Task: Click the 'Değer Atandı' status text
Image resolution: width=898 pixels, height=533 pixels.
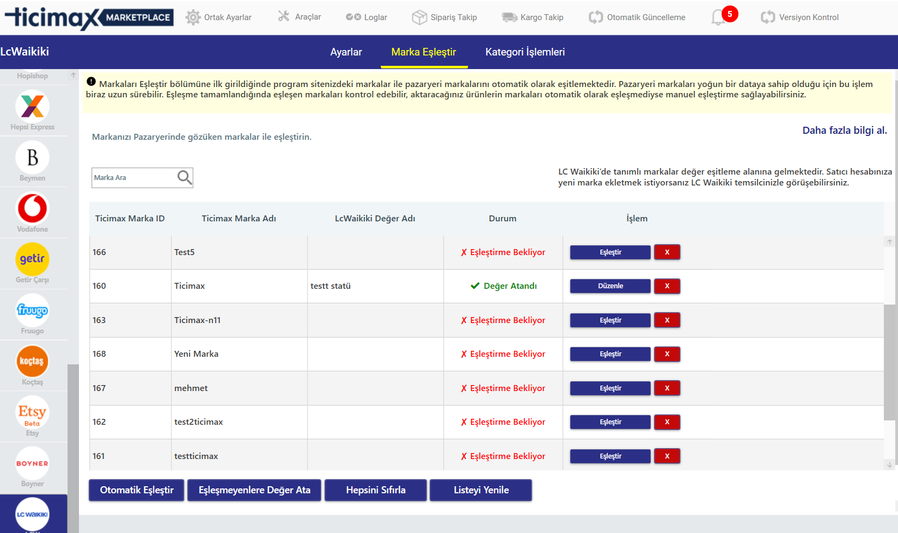Action: point(510,286)
